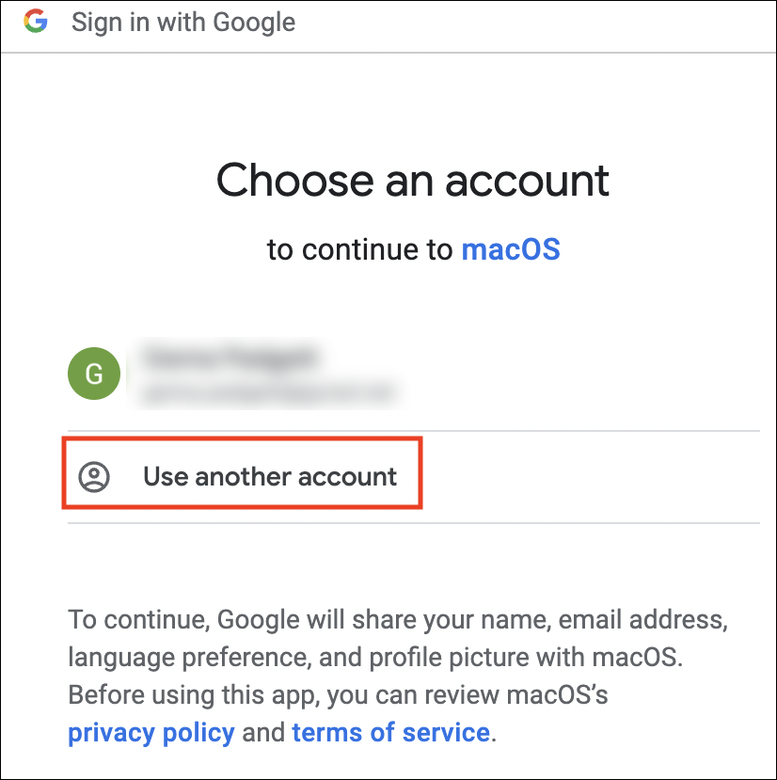Click the Sign in with Google title
This screenshot has height=780, width=777.
[183, 23]
